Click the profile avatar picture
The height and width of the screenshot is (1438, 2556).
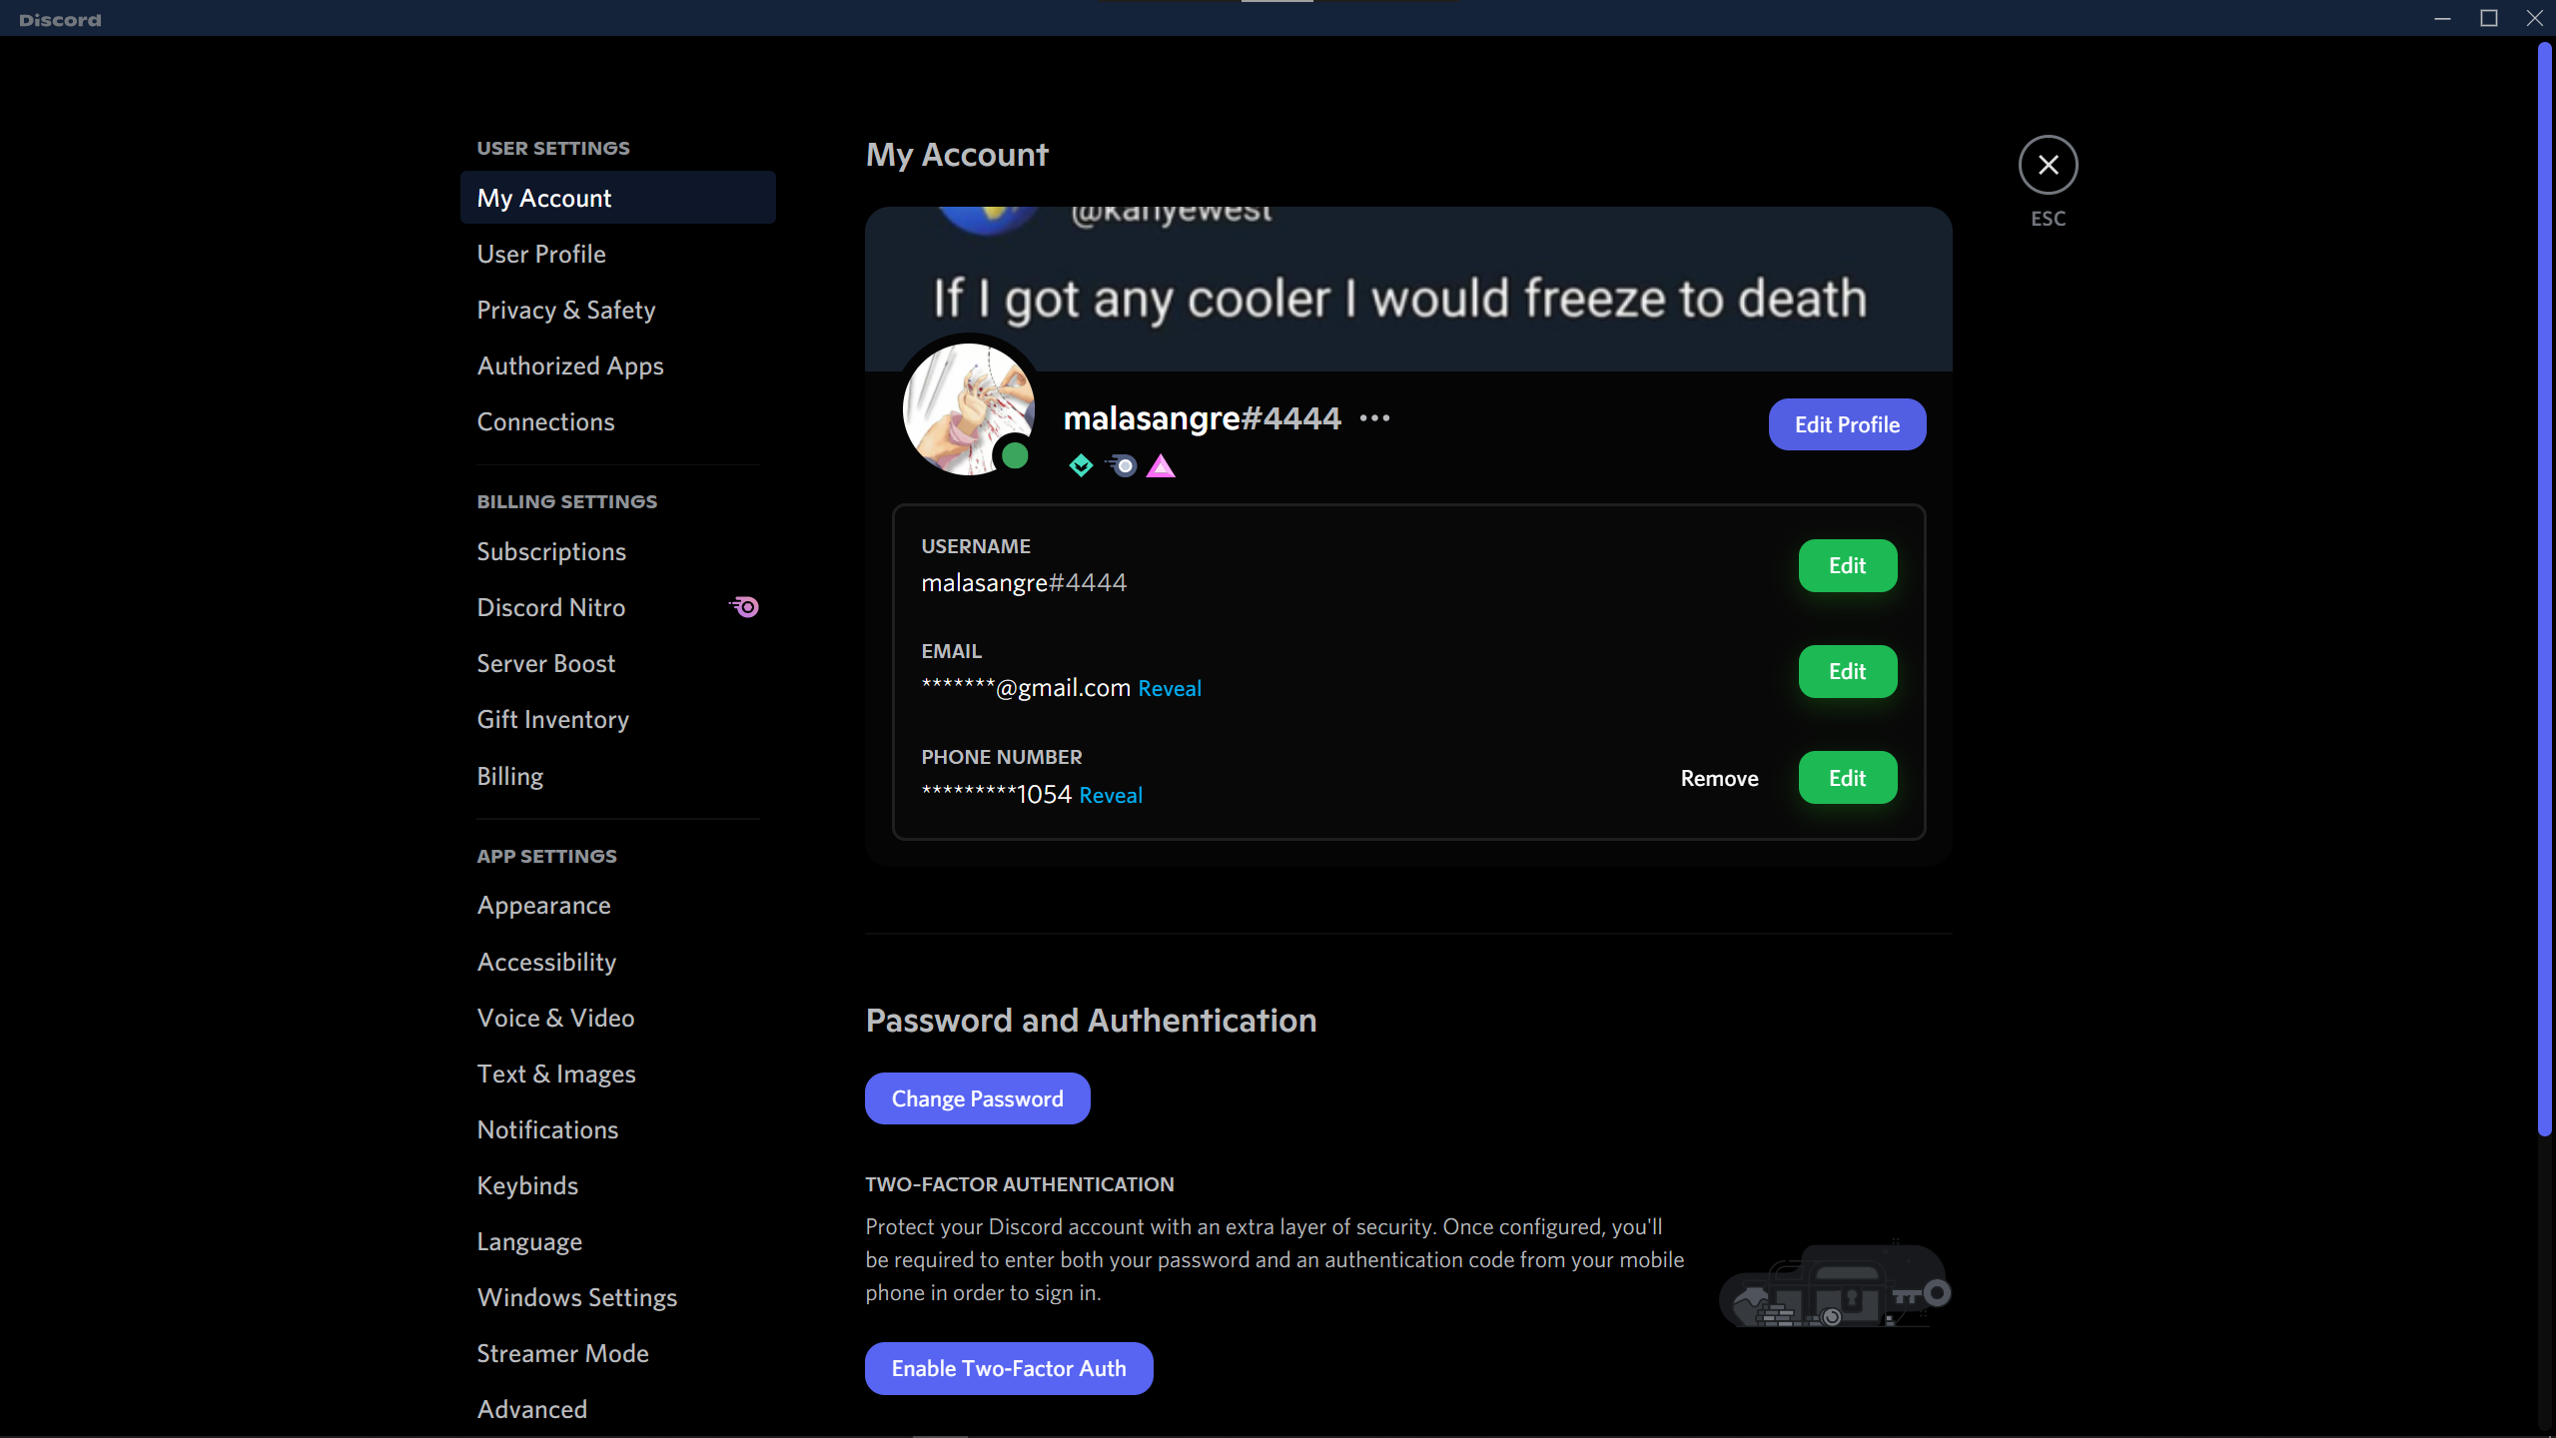968,408
